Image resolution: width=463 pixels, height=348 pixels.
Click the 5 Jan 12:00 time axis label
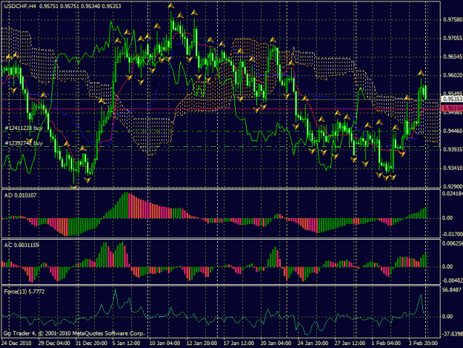click(x=126, y=344)
